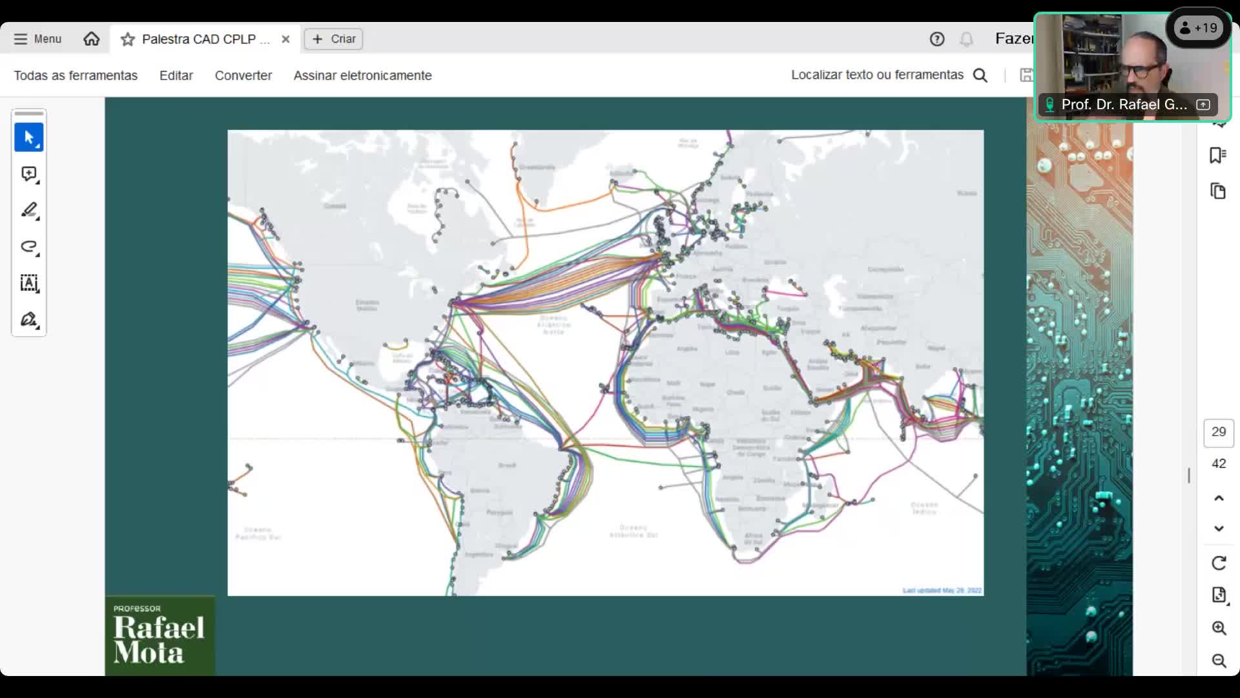The width and height of the screenshot is (1240, 698).
Task: Open the page thumbnails panel icon
Action: pyautogui.click(x=1218, y=191)
